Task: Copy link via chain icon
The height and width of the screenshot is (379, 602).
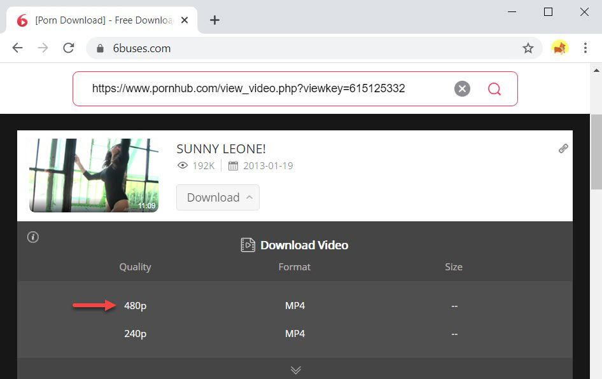Action: (x=563, y=148)
